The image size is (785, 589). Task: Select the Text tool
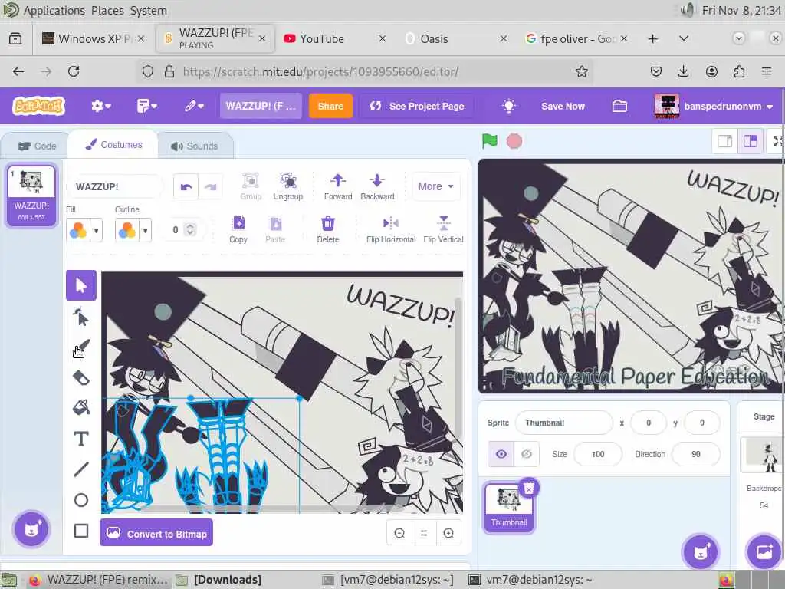tap(81, 439)
